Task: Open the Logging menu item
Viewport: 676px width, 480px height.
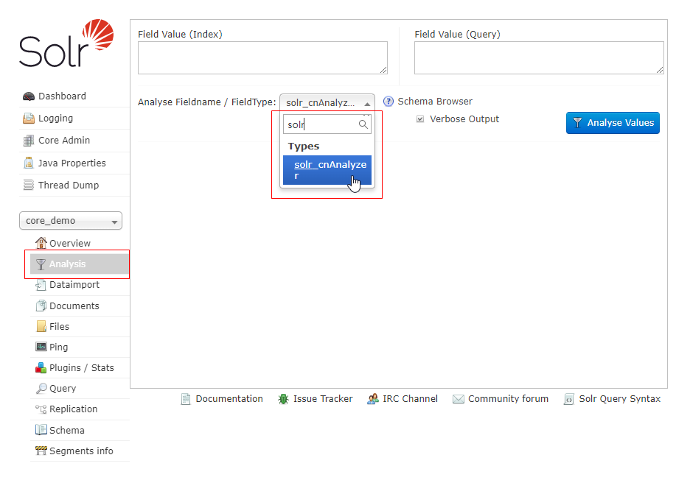Action: pos(55,119)
